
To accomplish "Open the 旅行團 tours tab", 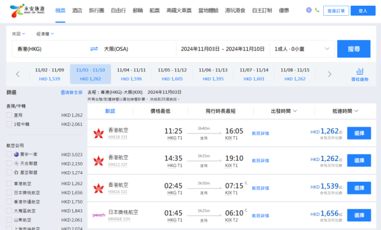I will click(97, 10).
